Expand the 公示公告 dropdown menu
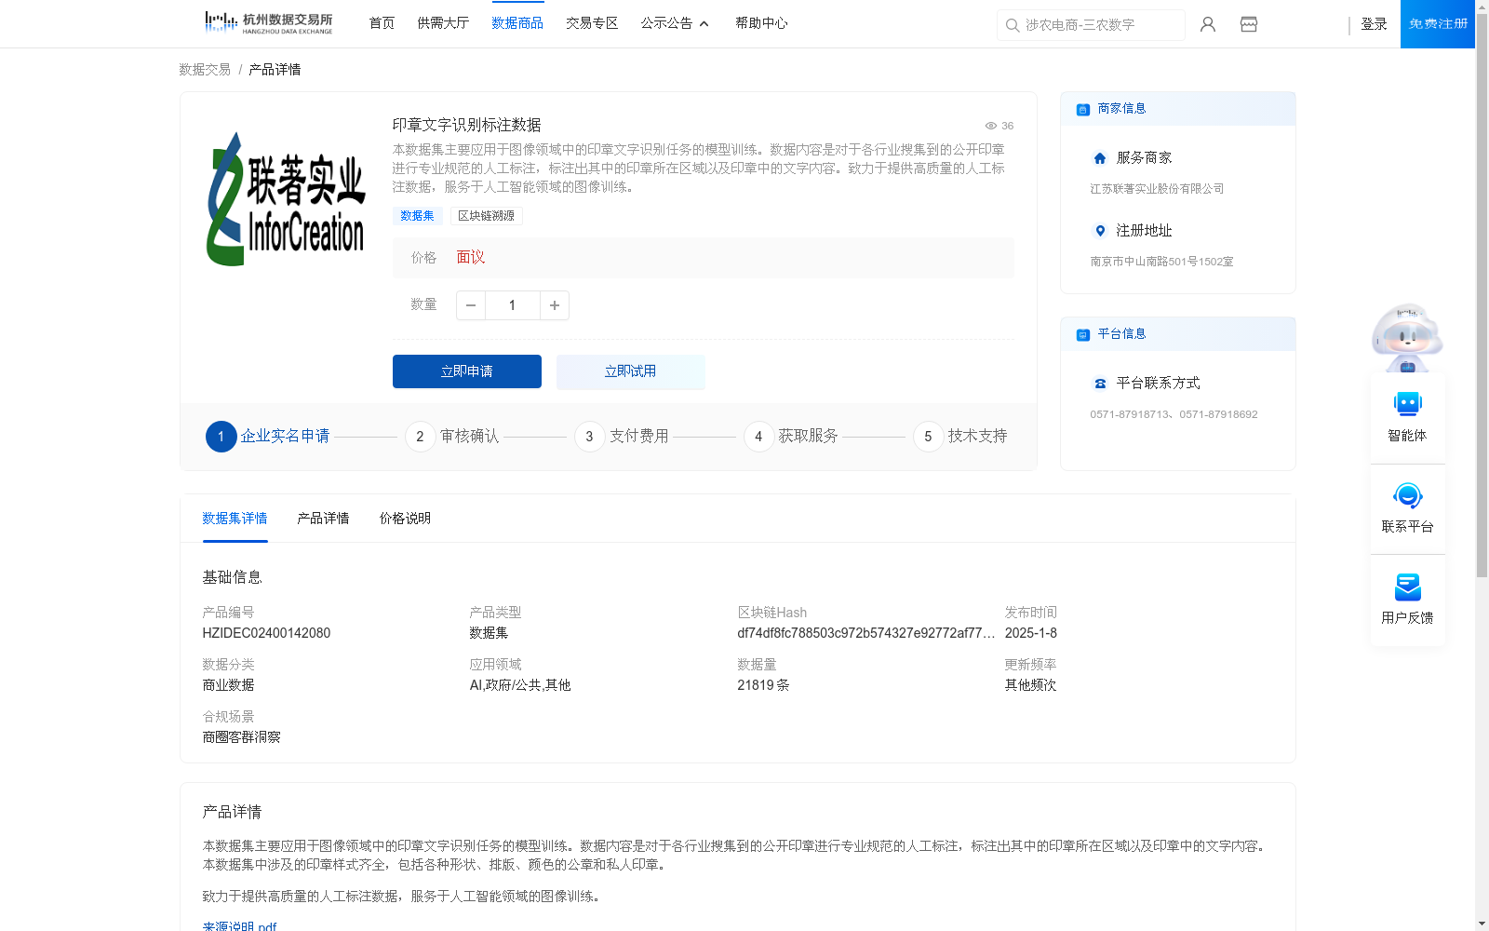 pyautogui.click(x=675, y=23)
